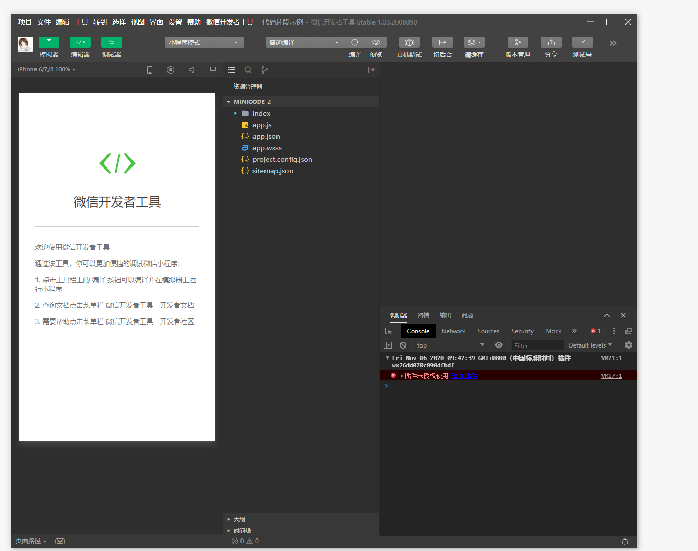Undock the devtools into a separate window
The height and width of the screenshot is (551, 698).
629,331
